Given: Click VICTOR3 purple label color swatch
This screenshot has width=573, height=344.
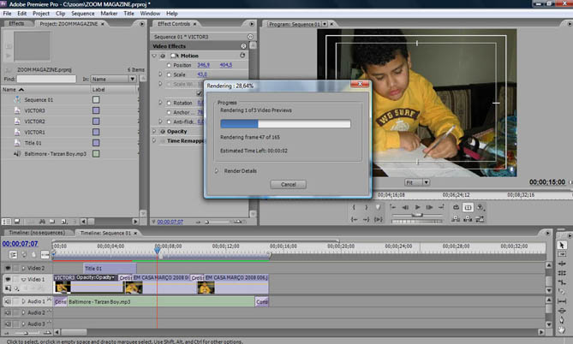Looking at the screenshot, I should pyautogui.click(x=96, y=110).
